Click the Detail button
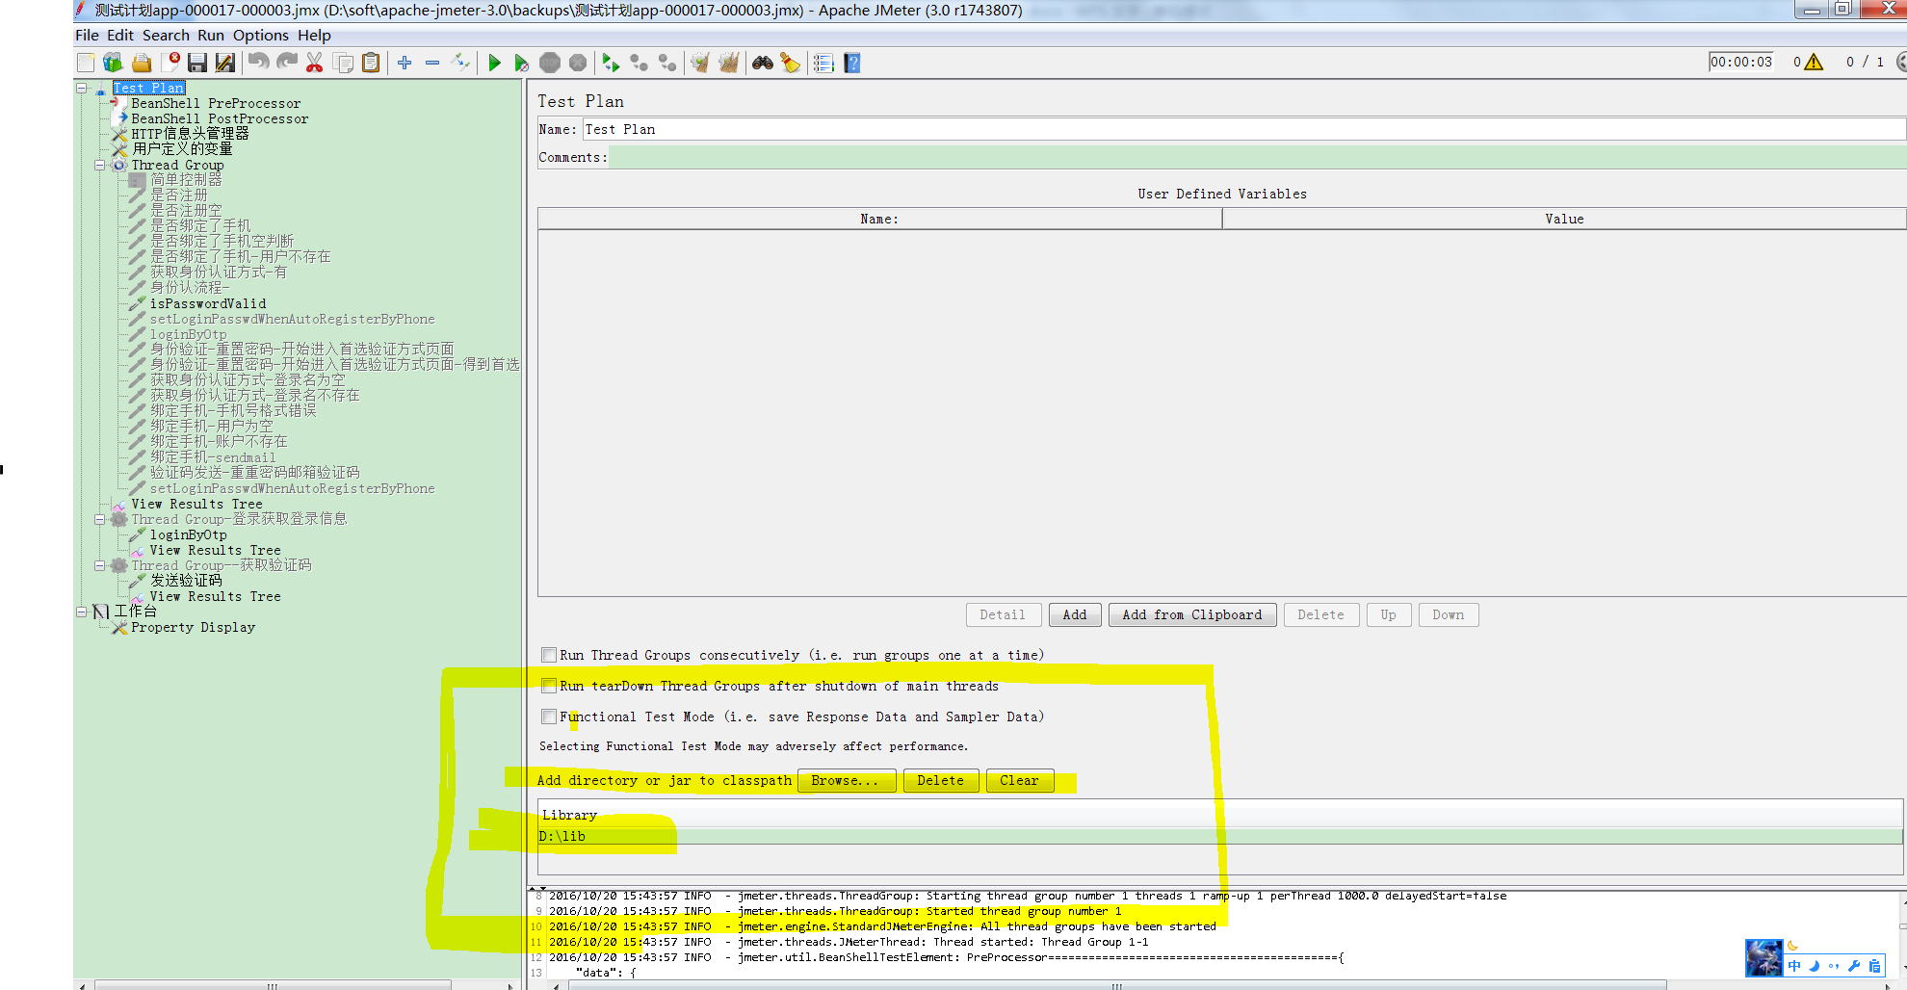1907x990 pixels. (1003, 614)
